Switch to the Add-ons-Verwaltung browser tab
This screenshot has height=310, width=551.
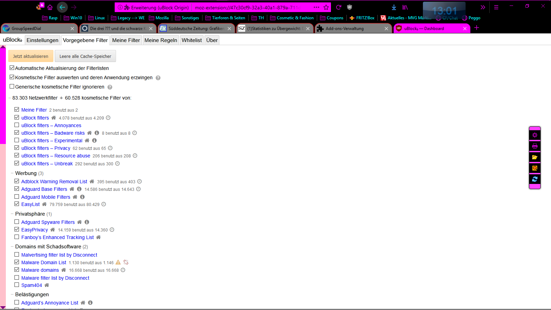[354, 29]
